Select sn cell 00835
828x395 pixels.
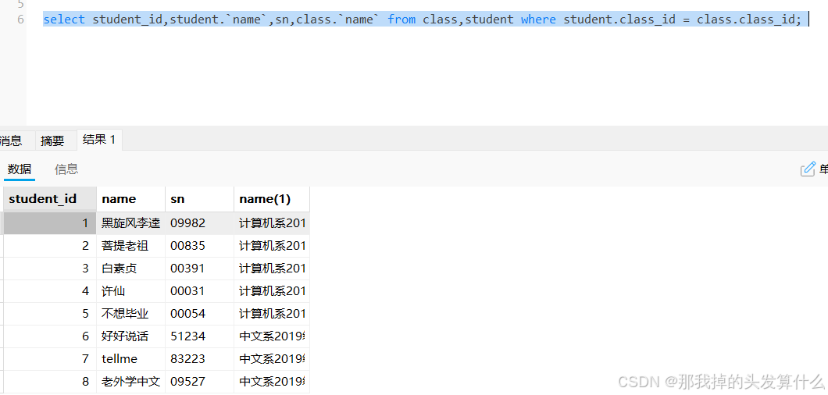click(200, 246)
